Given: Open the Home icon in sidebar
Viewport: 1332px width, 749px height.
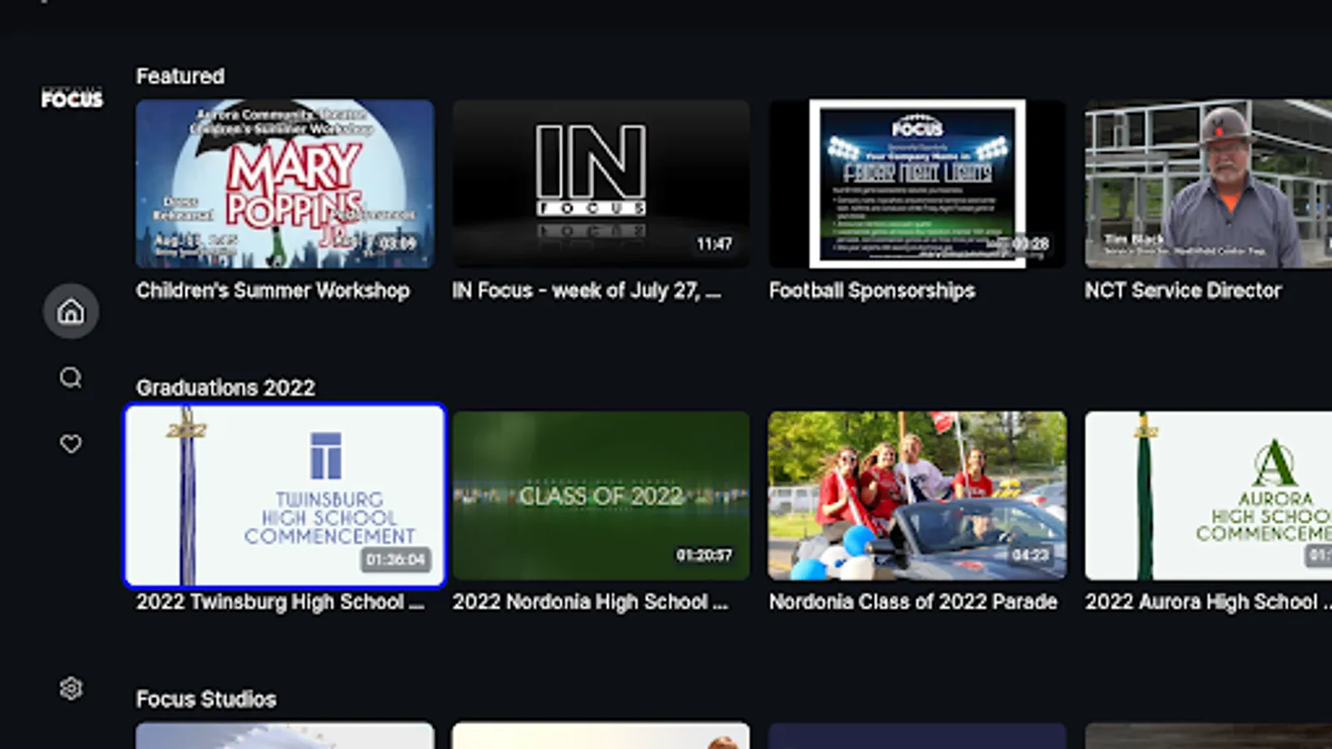Looking at the screenshot, I should point(71,311).
